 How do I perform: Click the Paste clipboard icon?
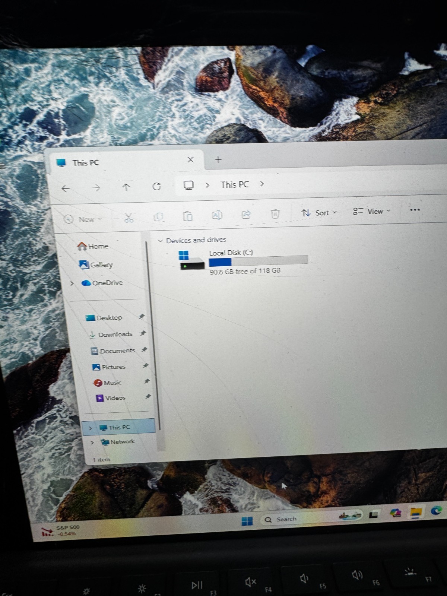(187, 216)
